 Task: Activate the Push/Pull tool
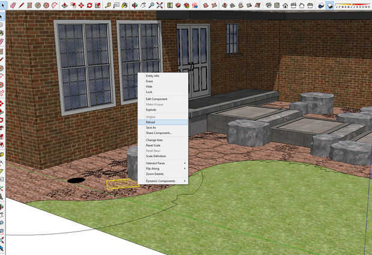tap(65, 5)
